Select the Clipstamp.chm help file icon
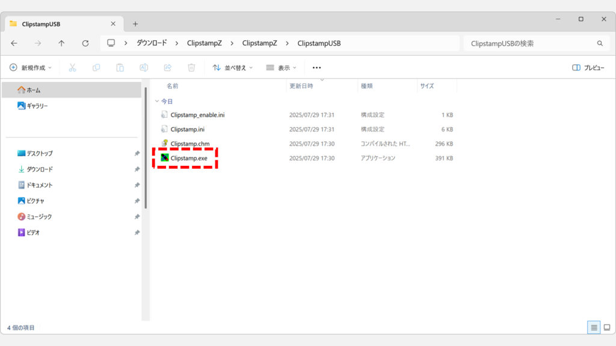Screen dimensions: 616x346 165,143
